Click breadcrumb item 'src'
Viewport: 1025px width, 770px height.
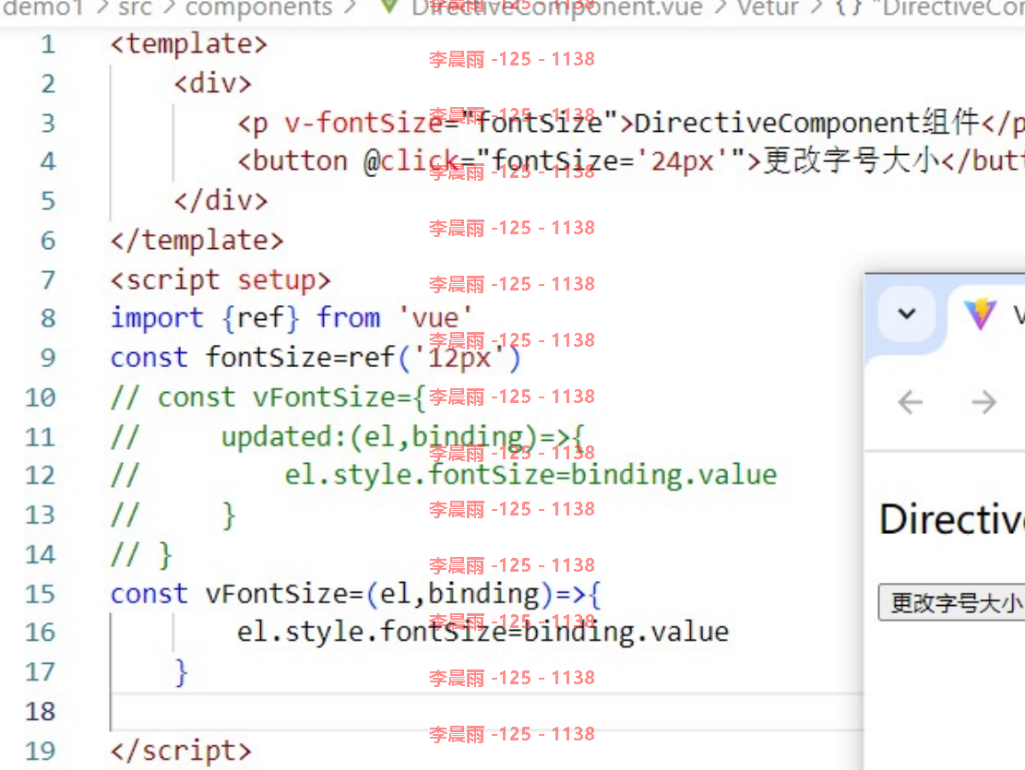click(136, 8)
